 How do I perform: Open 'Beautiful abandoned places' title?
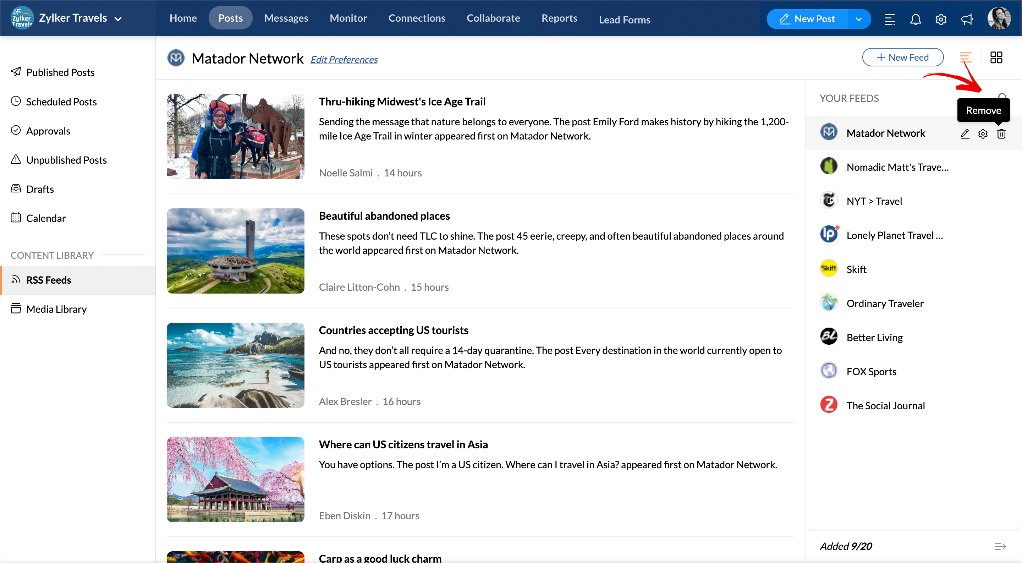click(384, 216)
